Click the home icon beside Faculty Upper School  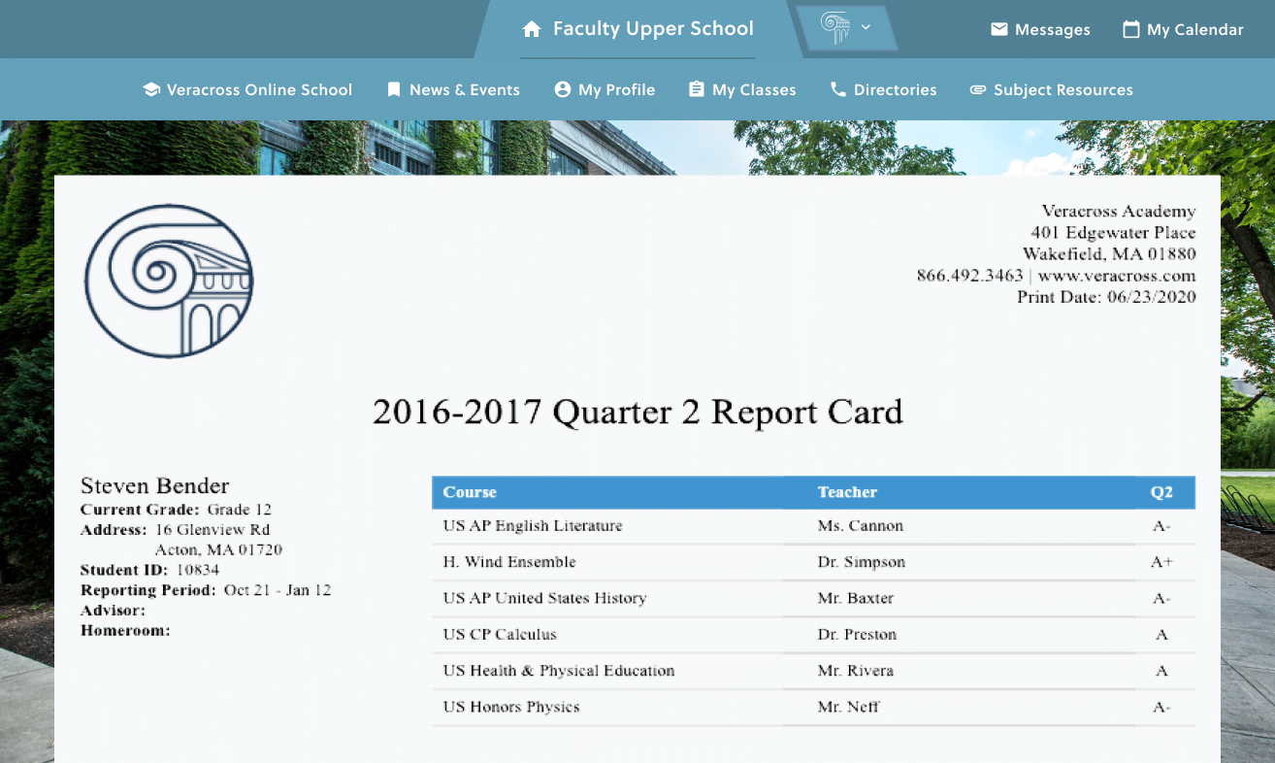point(531,29)
